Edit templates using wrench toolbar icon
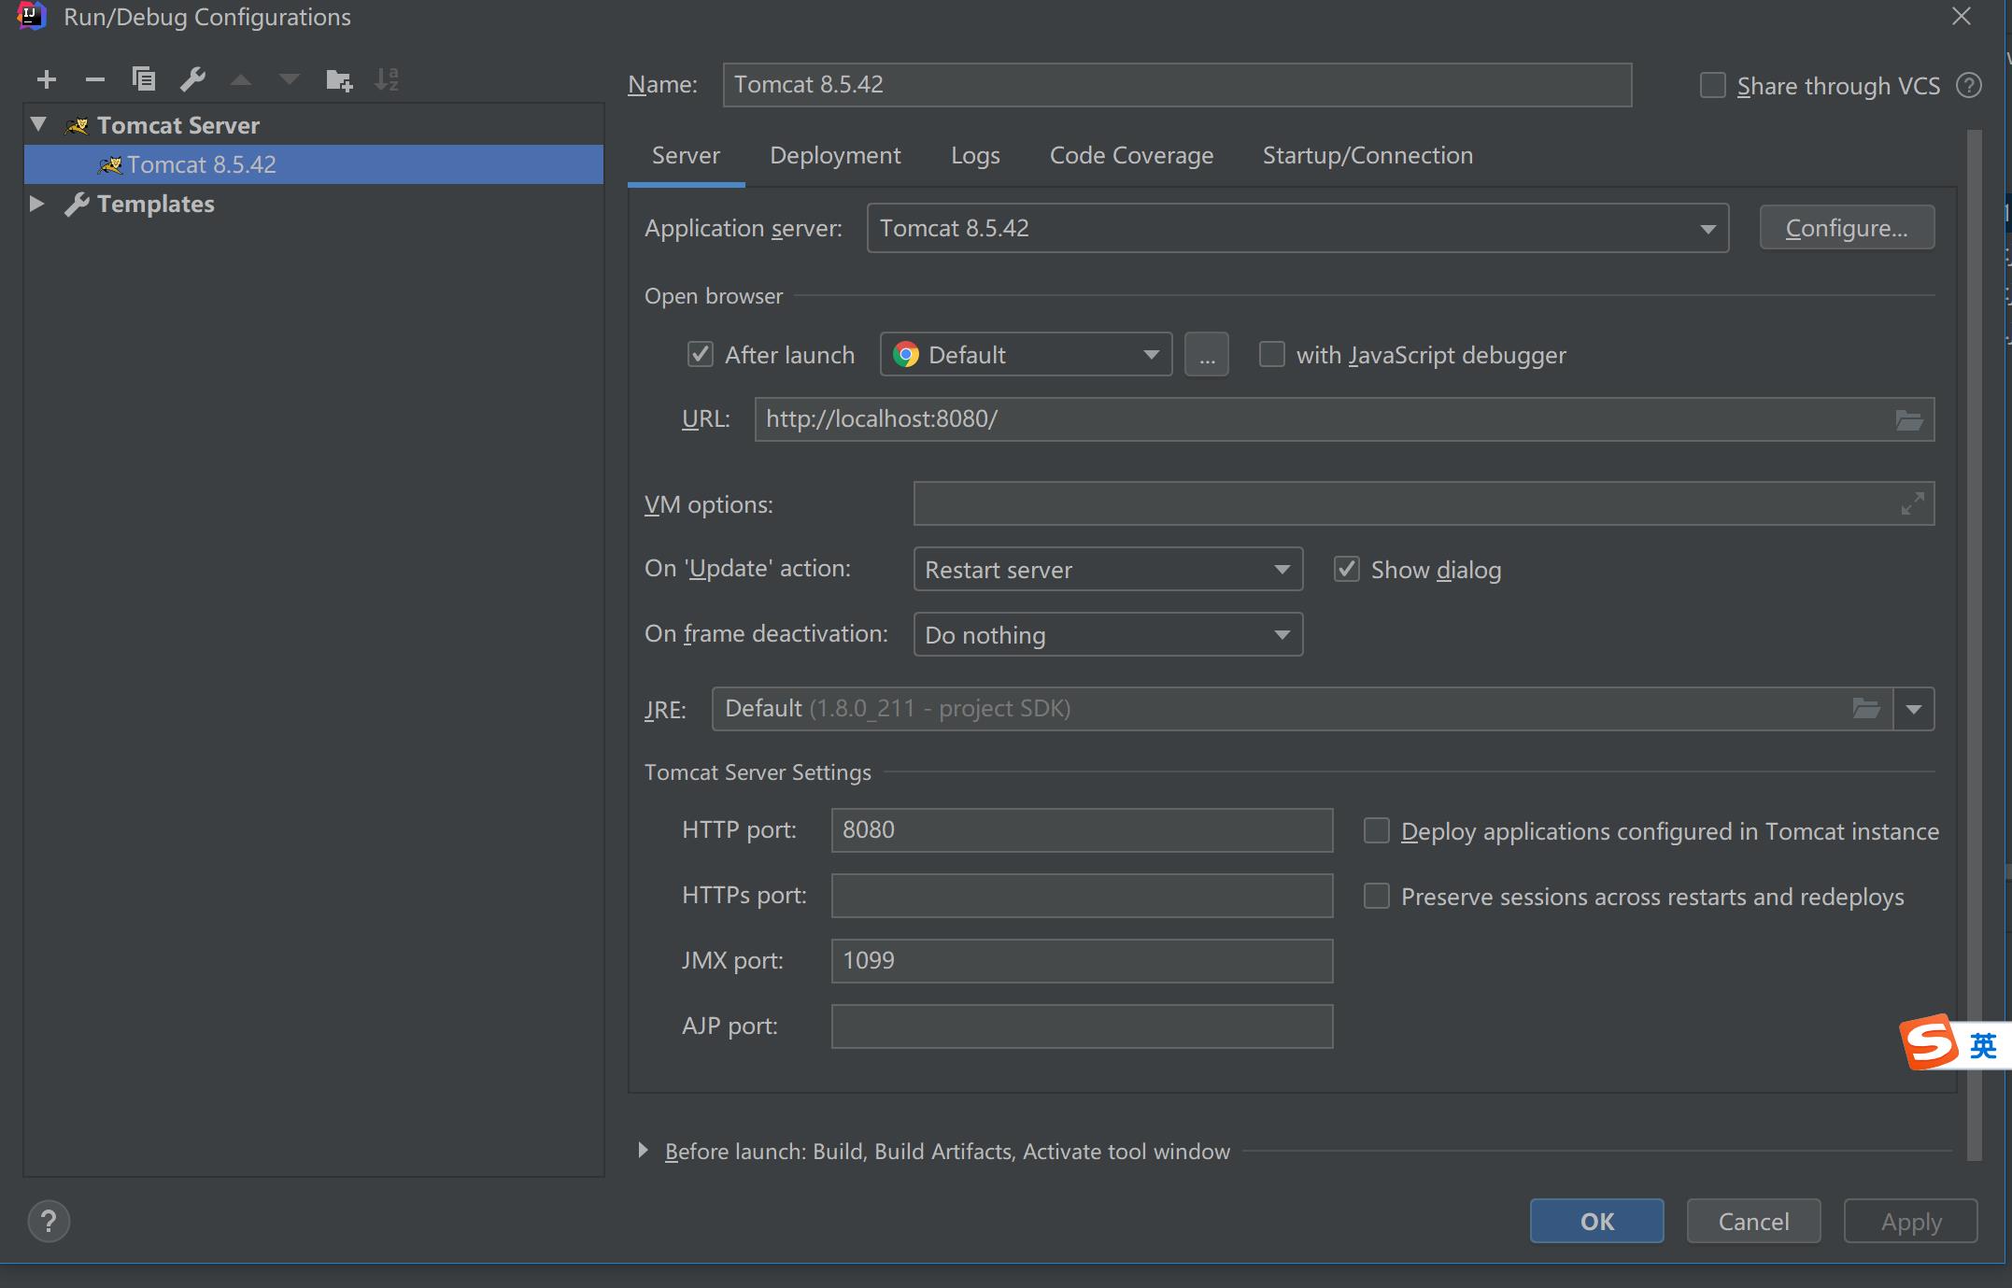 pyautogui.click(x=193, y=79)
